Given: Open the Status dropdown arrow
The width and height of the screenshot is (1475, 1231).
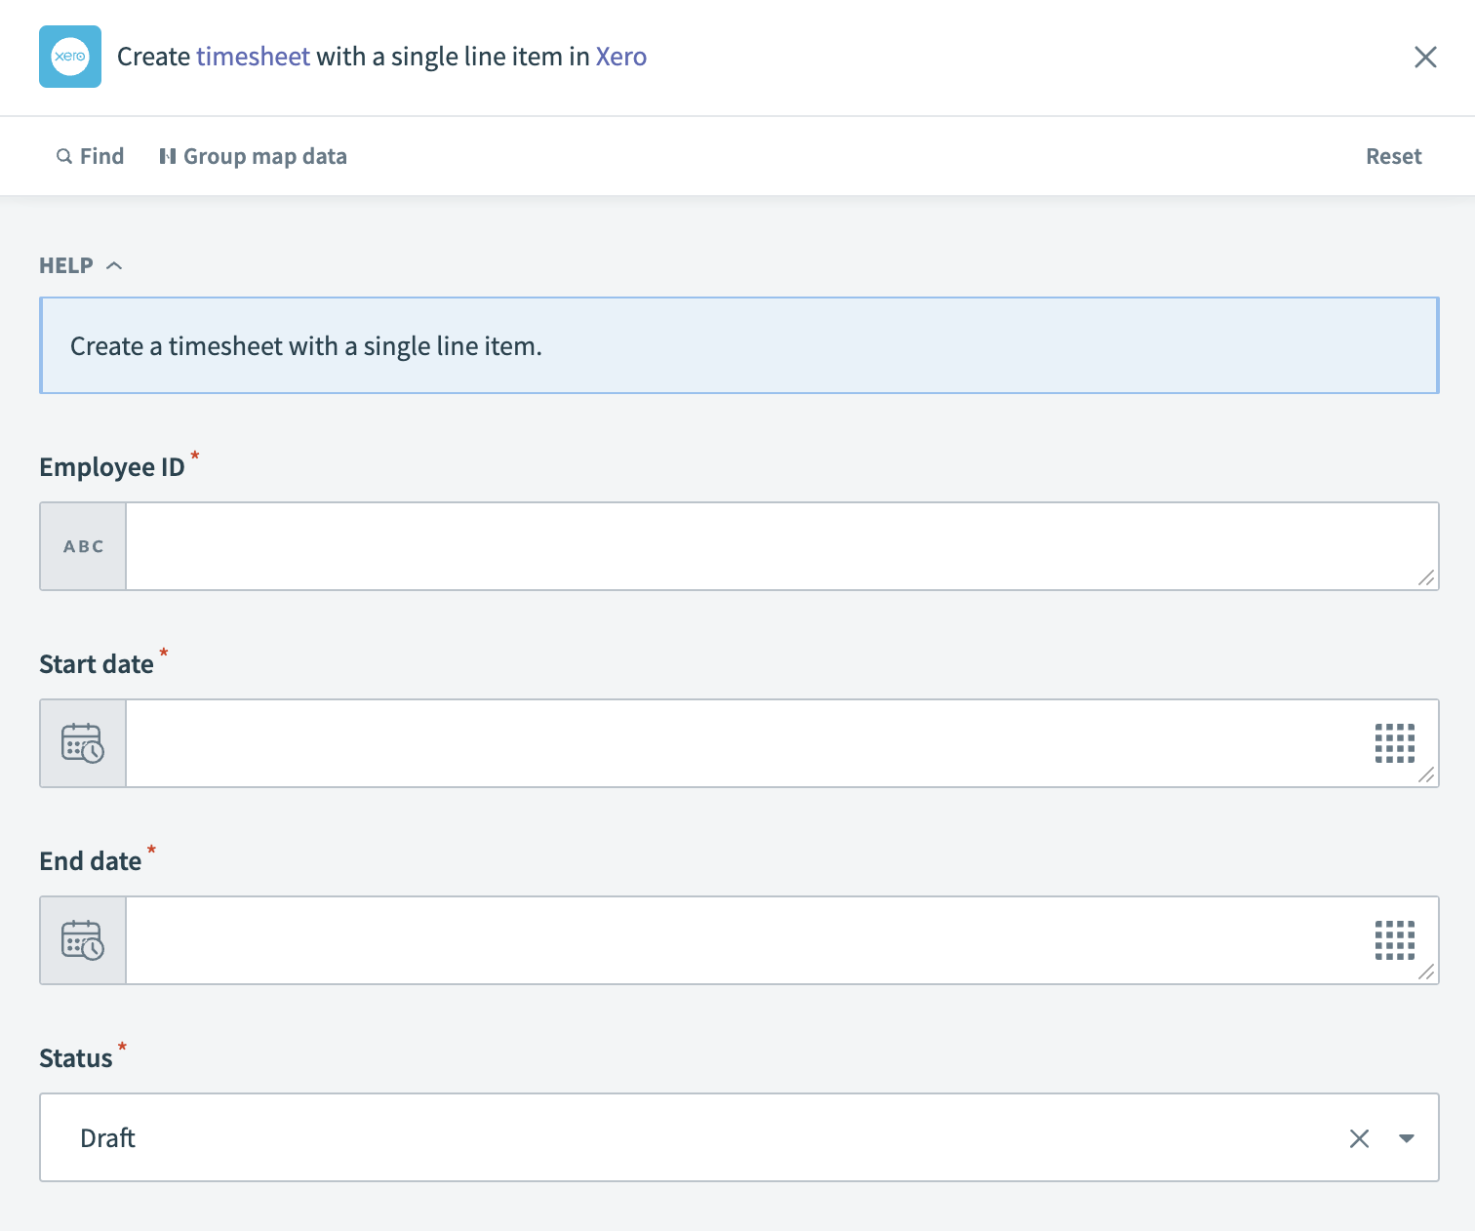Looking at the screenshot, I should pos(1406,1137).
